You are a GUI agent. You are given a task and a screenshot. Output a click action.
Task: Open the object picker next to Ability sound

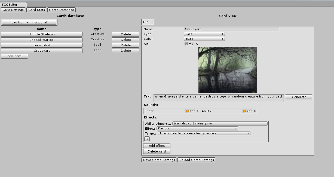point(255,111)
